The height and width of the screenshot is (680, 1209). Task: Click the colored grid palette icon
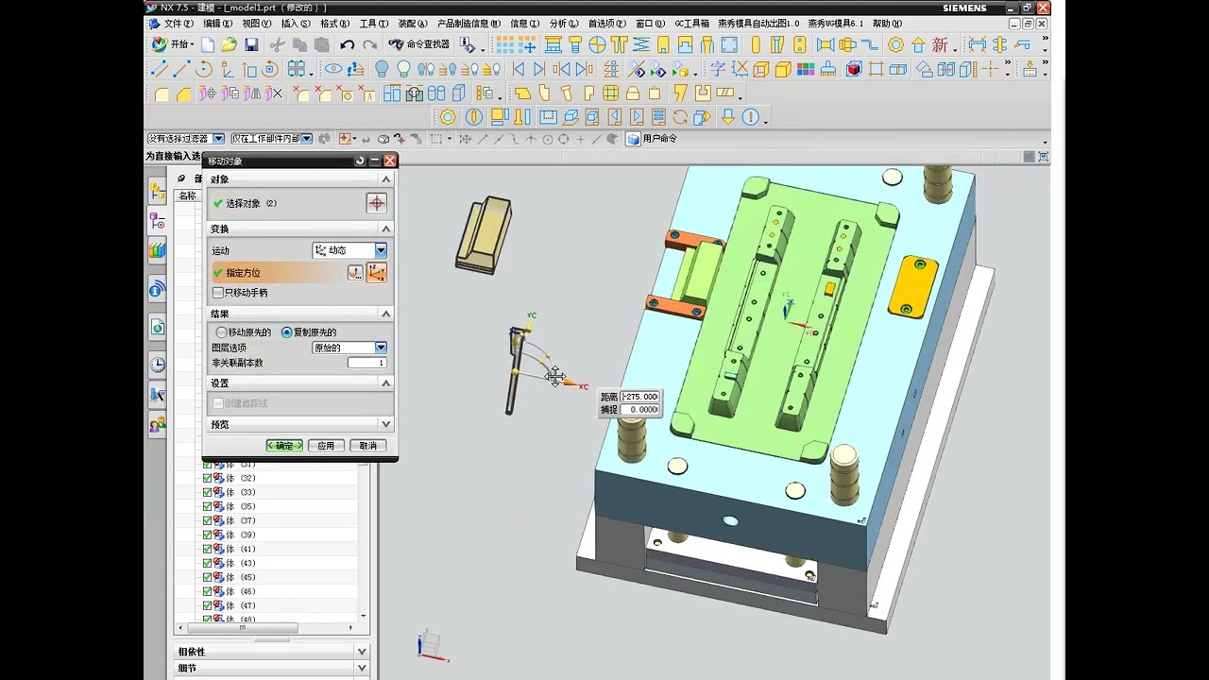coord(806,69)
